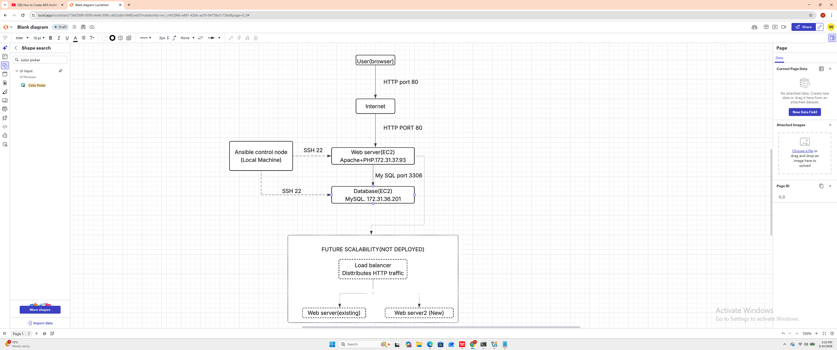The image size is (837, 350).
Task: Click the Choose a file link
Action: tap(802, 151)
